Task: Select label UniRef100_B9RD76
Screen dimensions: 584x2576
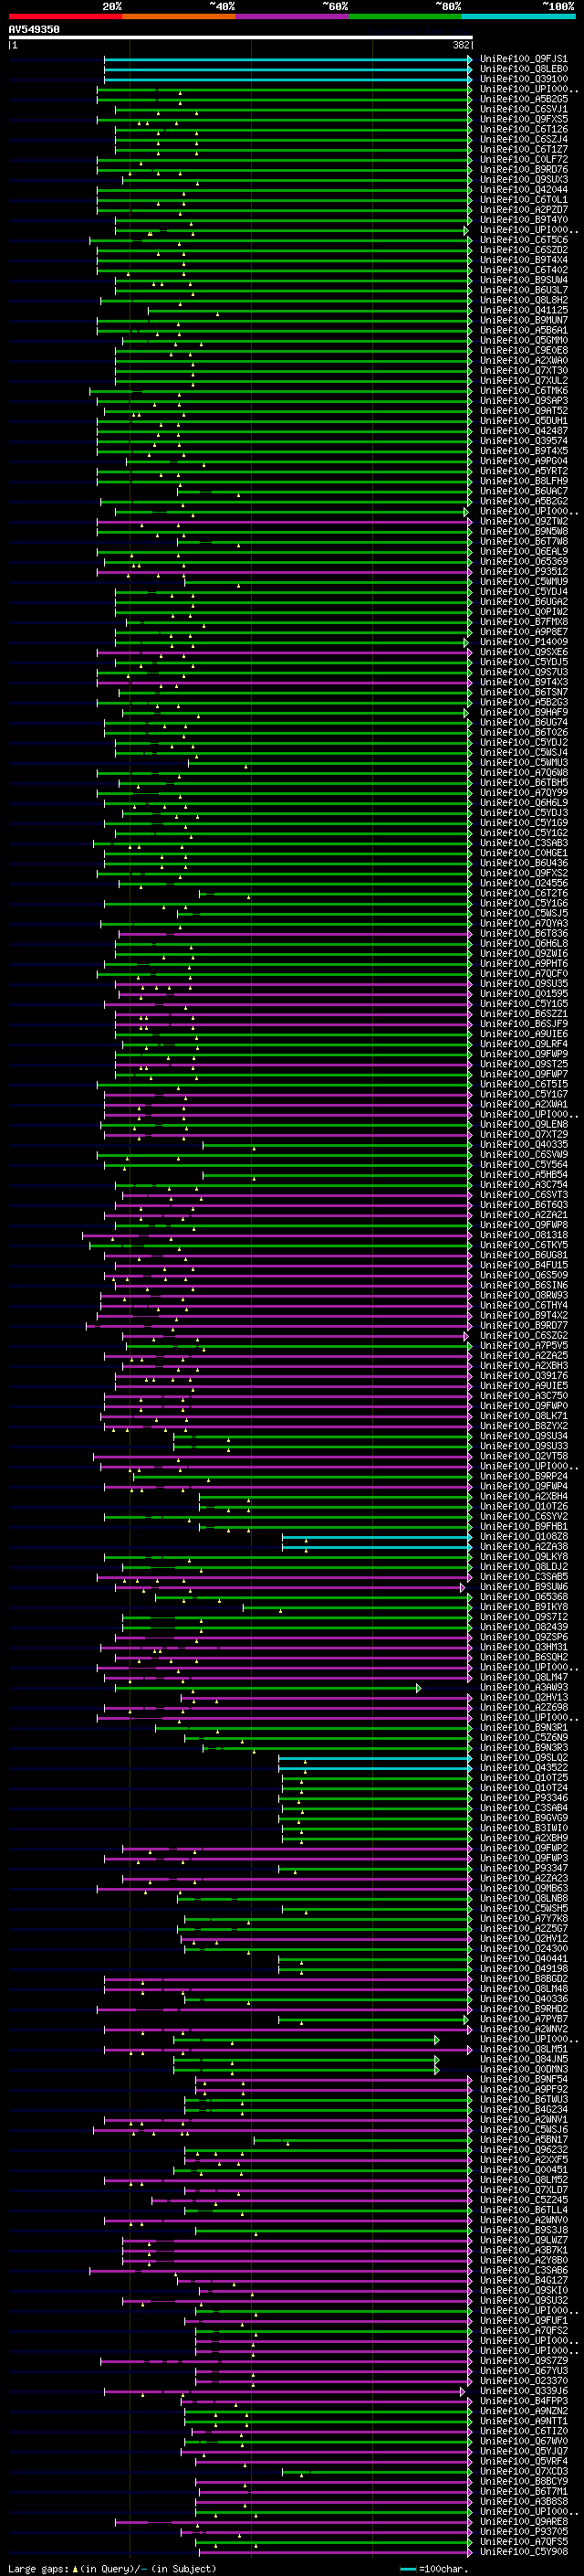Action: [x=524, y=169]
